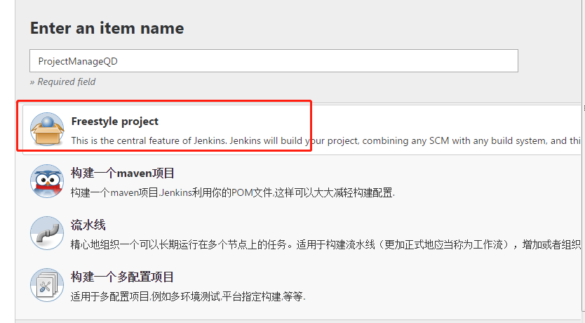This screenshot has height=323, width=585.
Task: Click the Freestyle project box icon
Action: coord(47,129)
